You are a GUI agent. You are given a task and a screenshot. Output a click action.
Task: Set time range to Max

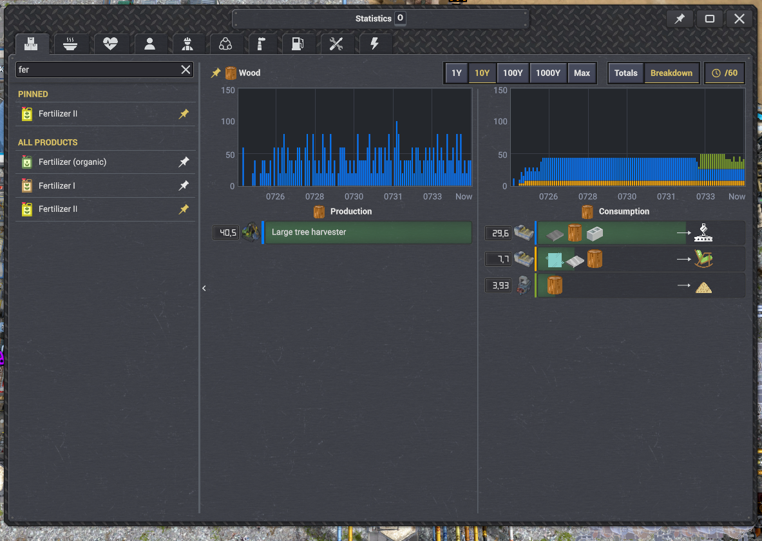582,73
